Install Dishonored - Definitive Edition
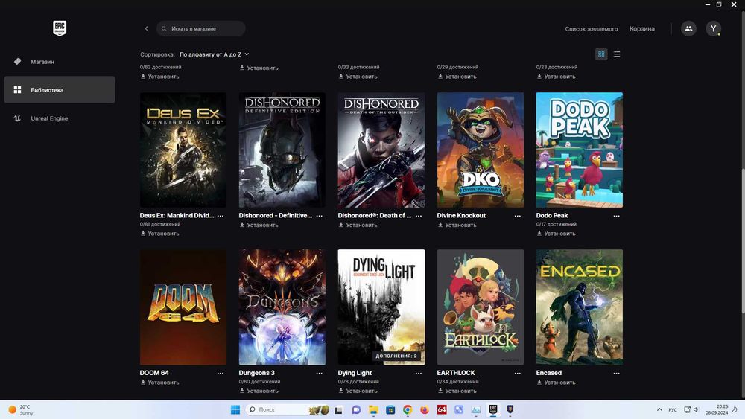This screenshot has height=419, width=745. coord(259,225)
